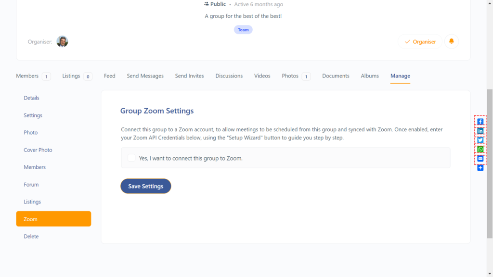
Task: Open Cover Photo in manage sidebar
Action: pos(38,150)
